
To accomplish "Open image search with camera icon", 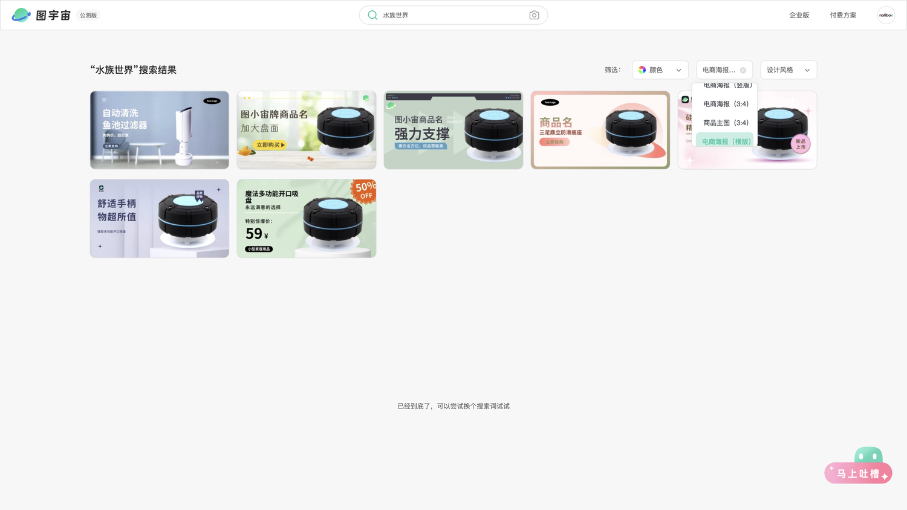I will click(534, 15).
